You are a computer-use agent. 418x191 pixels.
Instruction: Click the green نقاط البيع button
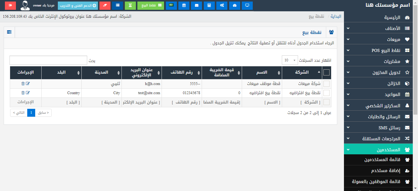pos(151,6)
